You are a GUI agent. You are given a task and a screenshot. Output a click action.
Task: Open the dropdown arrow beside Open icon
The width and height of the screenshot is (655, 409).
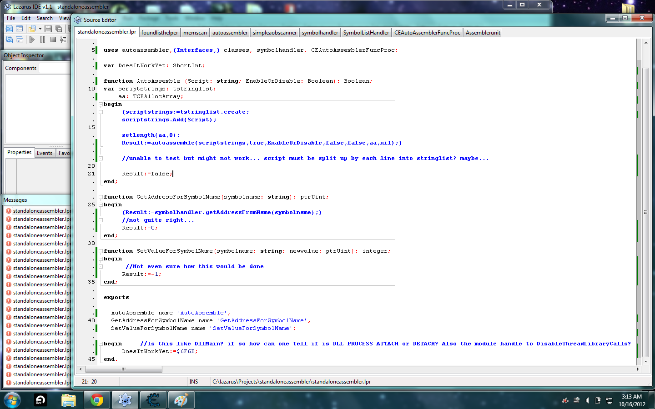click(40, 29)
